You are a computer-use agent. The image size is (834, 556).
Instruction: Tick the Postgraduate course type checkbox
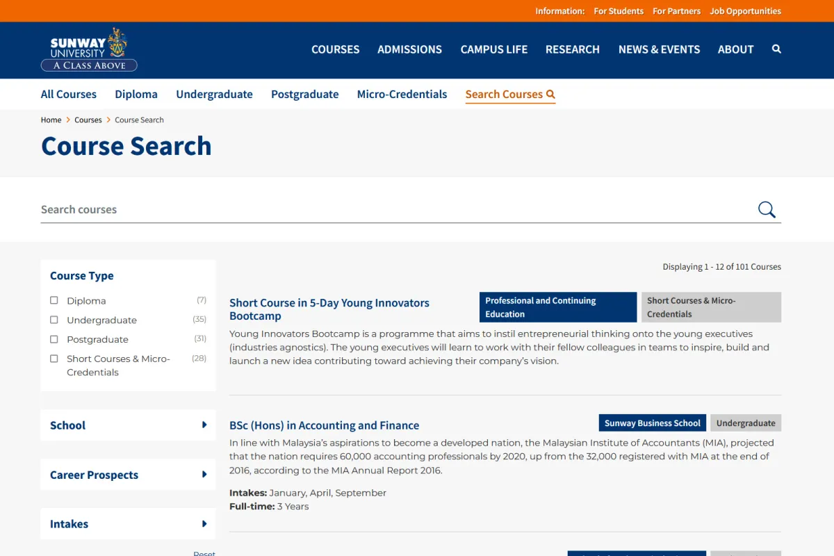coord(54,339)
